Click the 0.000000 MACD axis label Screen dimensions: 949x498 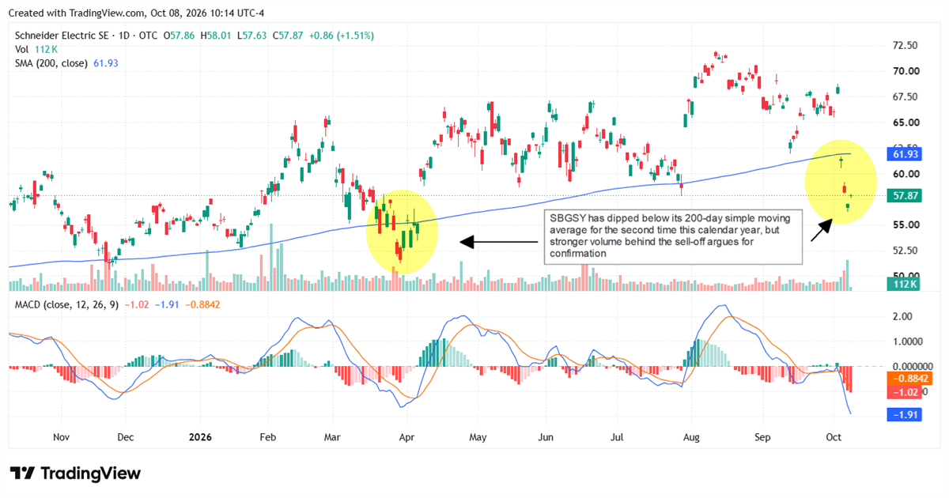913,367
